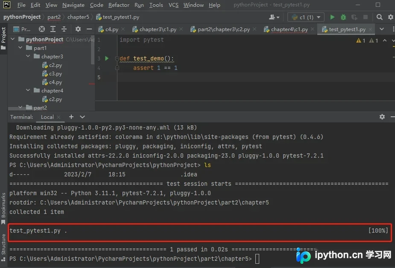Close the c4.py editor tab
395x268 pixels.
pyautogui.click(x=123, y=29)
